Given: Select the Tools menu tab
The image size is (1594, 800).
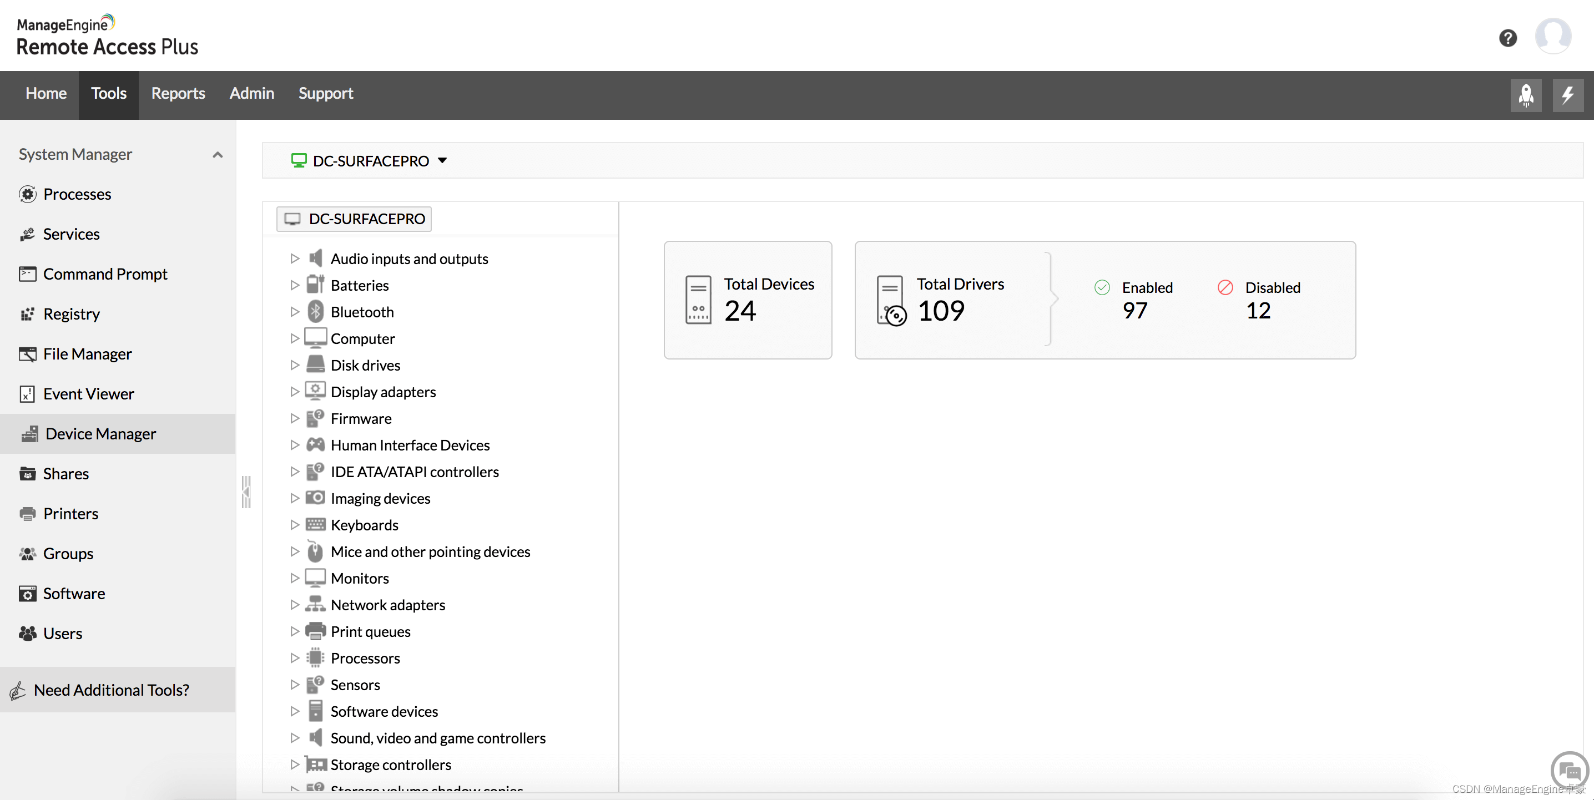Looking at the screenshot, I should [108, 93].
